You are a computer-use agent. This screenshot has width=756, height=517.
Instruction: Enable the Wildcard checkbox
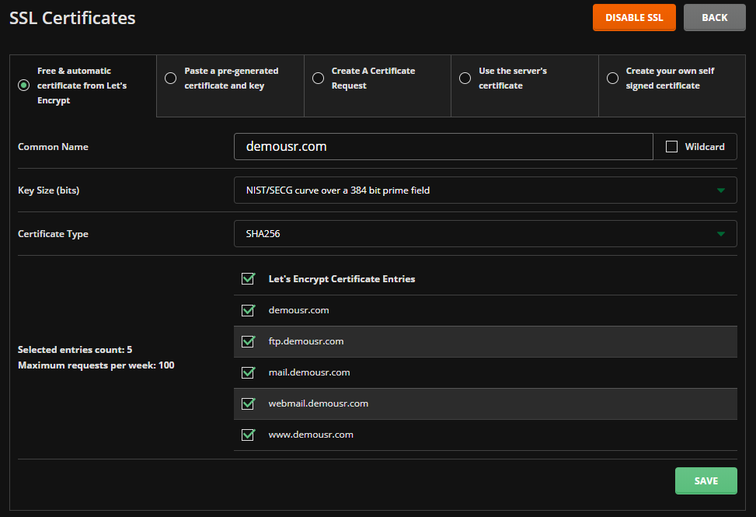point(672,147)
